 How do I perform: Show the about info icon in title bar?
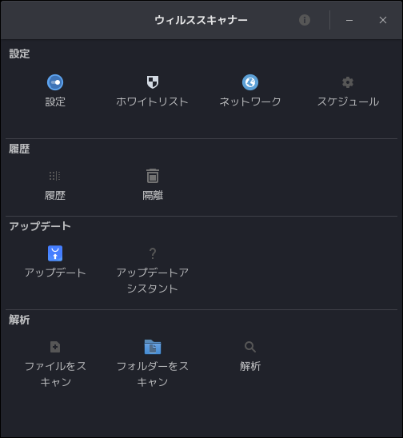(305, 20)
